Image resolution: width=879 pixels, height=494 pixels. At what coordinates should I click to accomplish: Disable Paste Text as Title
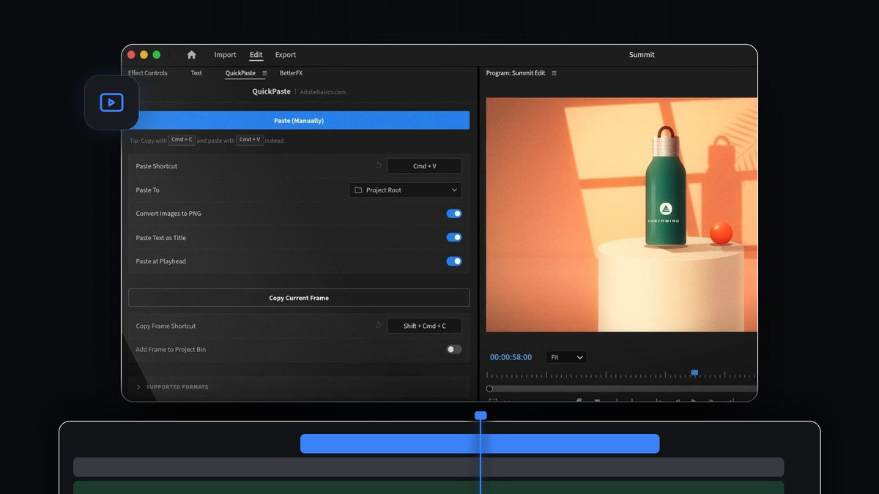click(x=454, y=238)
